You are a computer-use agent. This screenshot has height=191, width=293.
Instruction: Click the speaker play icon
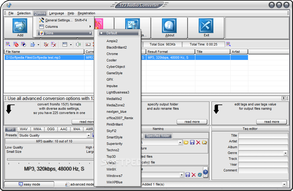78,44
